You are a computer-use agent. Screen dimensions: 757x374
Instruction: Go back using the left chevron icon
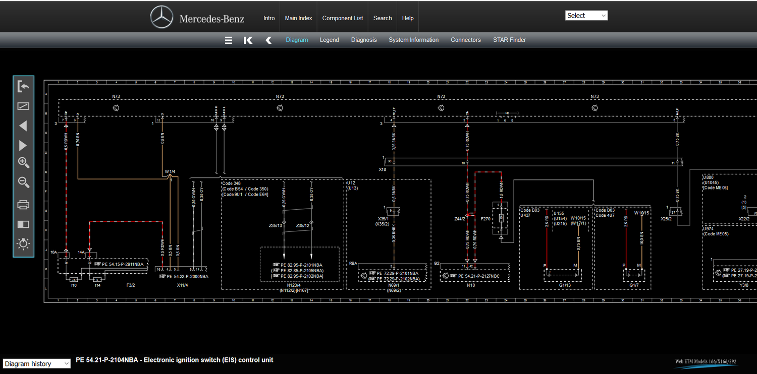click(268, 40)
